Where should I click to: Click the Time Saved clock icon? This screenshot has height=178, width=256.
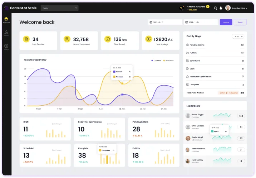(x=108, y=39)
